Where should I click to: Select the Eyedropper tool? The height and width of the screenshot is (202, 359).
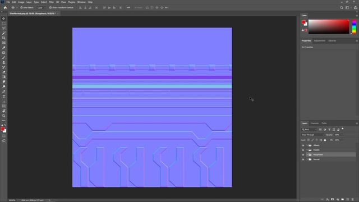4,48
